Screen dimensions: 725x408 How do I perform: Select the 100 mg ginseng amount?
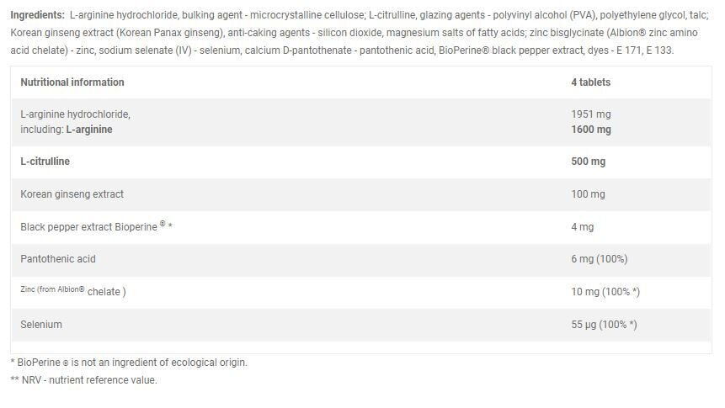[x=588, y=194]
